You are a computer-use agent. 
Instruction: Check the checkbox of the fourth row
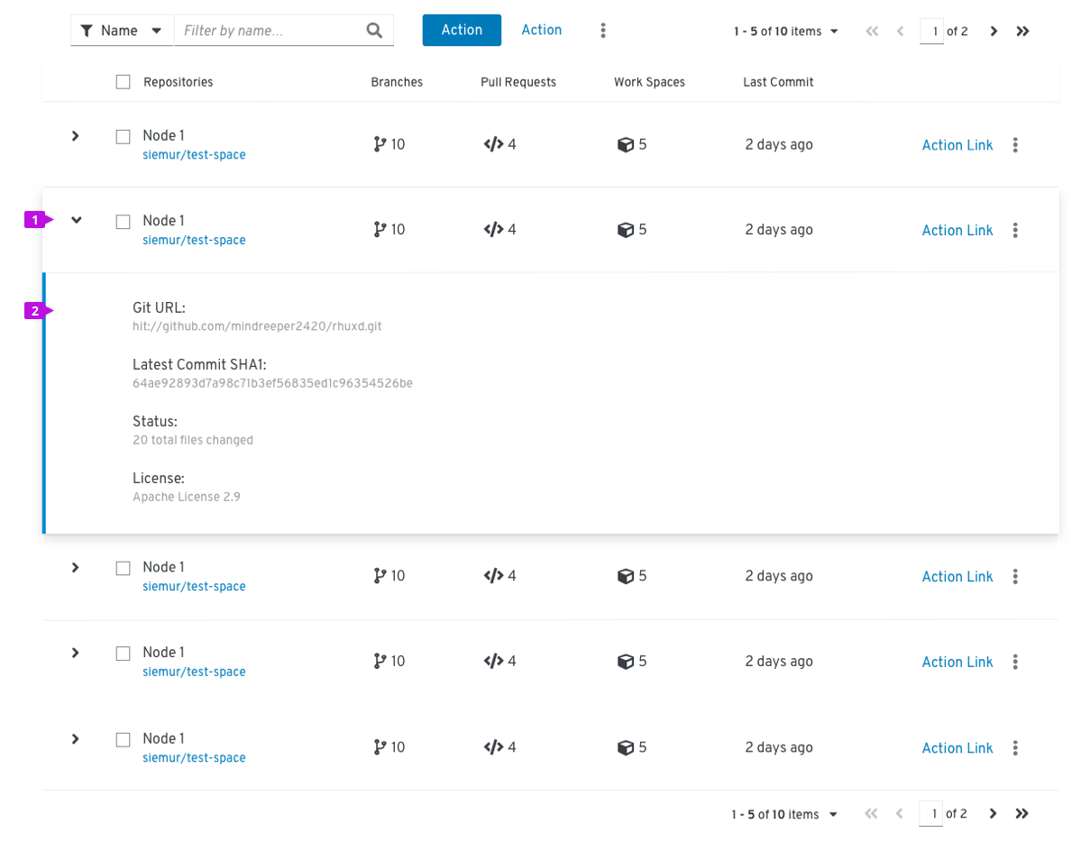(x=123, y=654)
